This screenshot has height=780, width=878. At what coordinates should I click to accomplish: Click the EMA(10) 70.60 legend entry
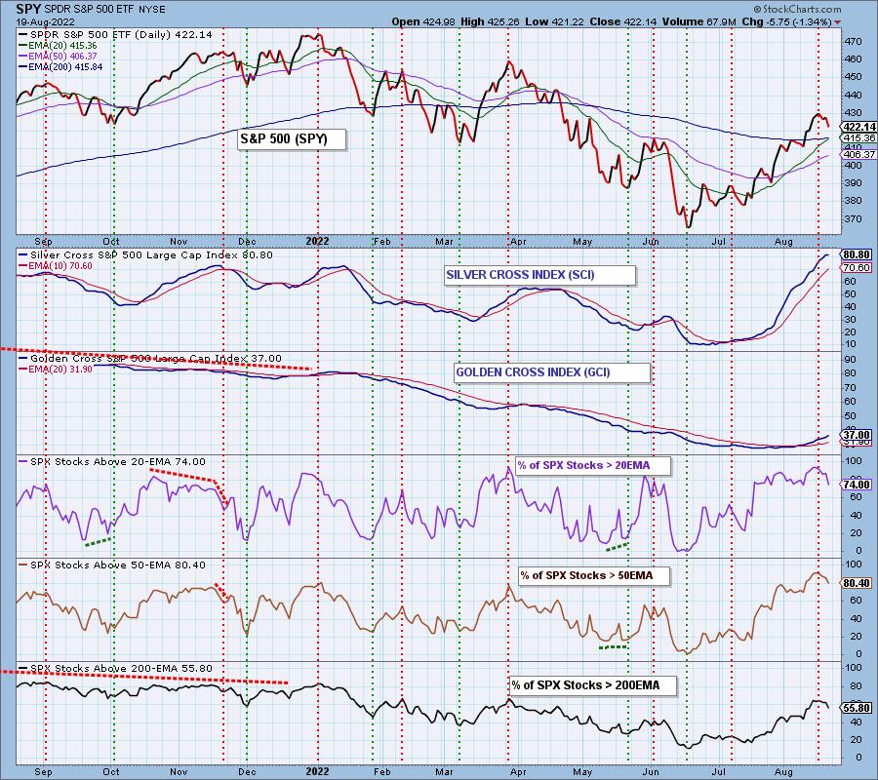point(56,266)
